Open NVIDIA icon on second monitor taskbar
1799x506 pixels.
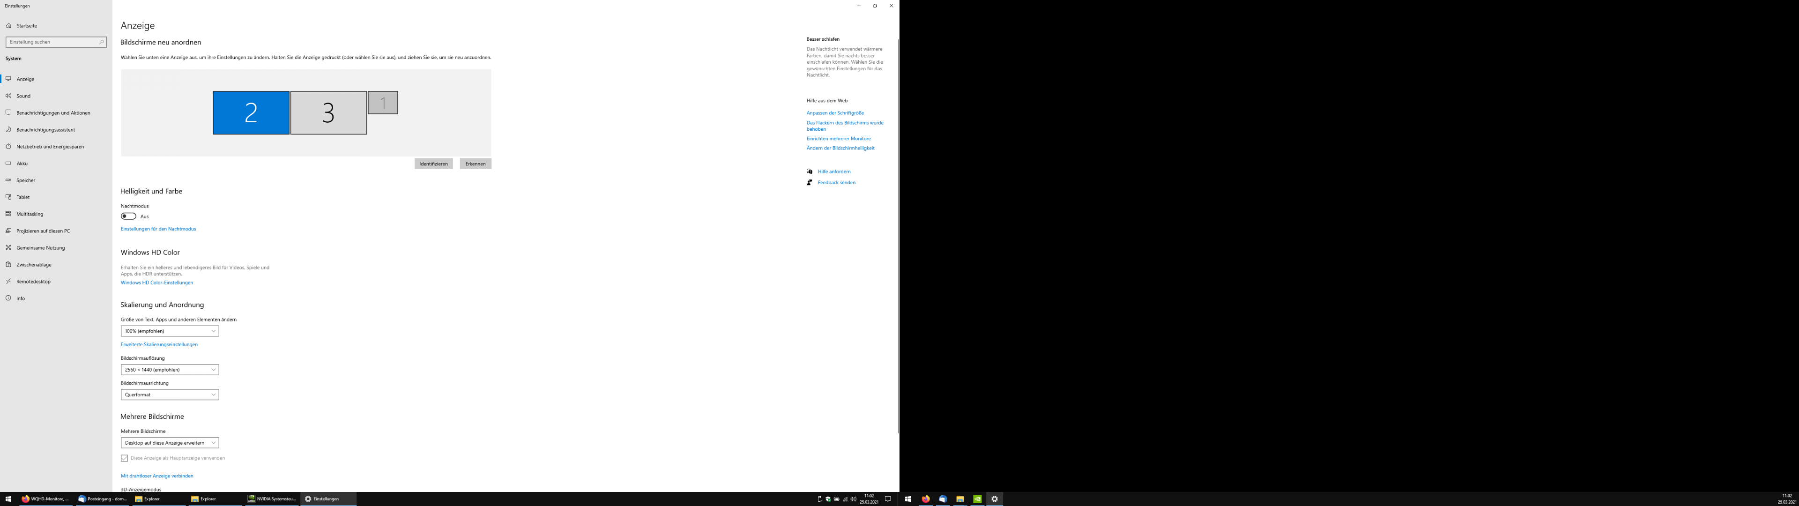pyautogui.click(x=977, y=499)
